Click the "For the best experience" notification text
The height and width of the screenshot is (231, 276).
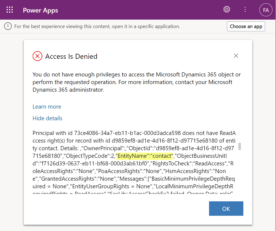pyautogui.click(x=97, y=26)
